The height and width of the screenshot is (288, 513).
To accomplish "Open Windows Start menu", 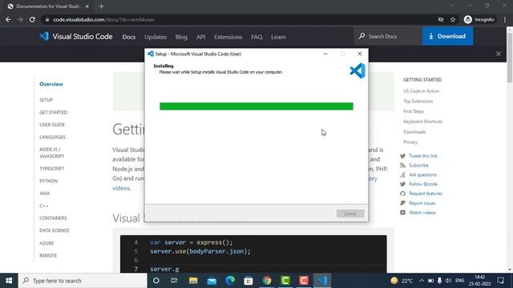I will coord(9,281).
